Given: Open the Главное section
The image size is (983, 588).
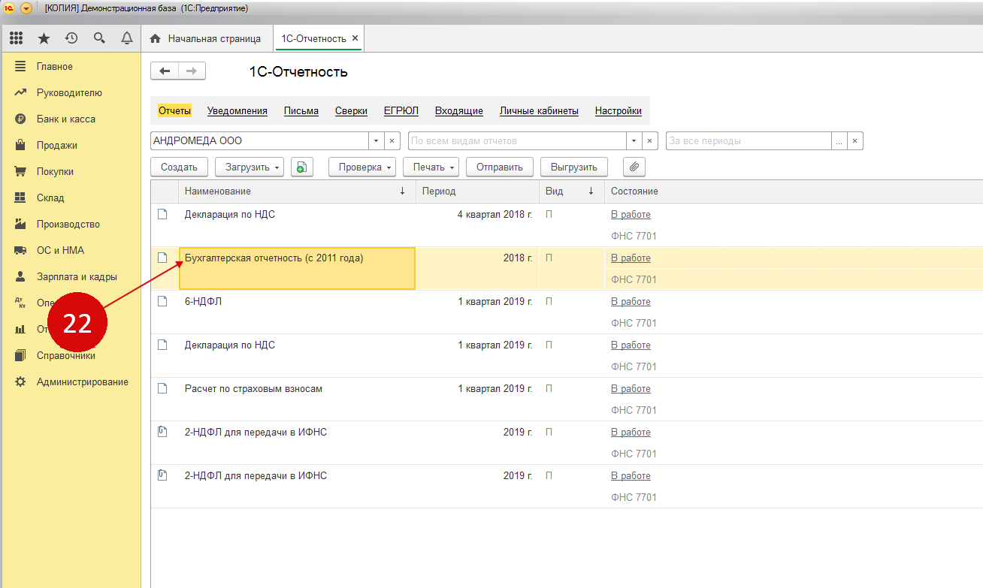Looking at the screenshot, I should click(54, 67).
